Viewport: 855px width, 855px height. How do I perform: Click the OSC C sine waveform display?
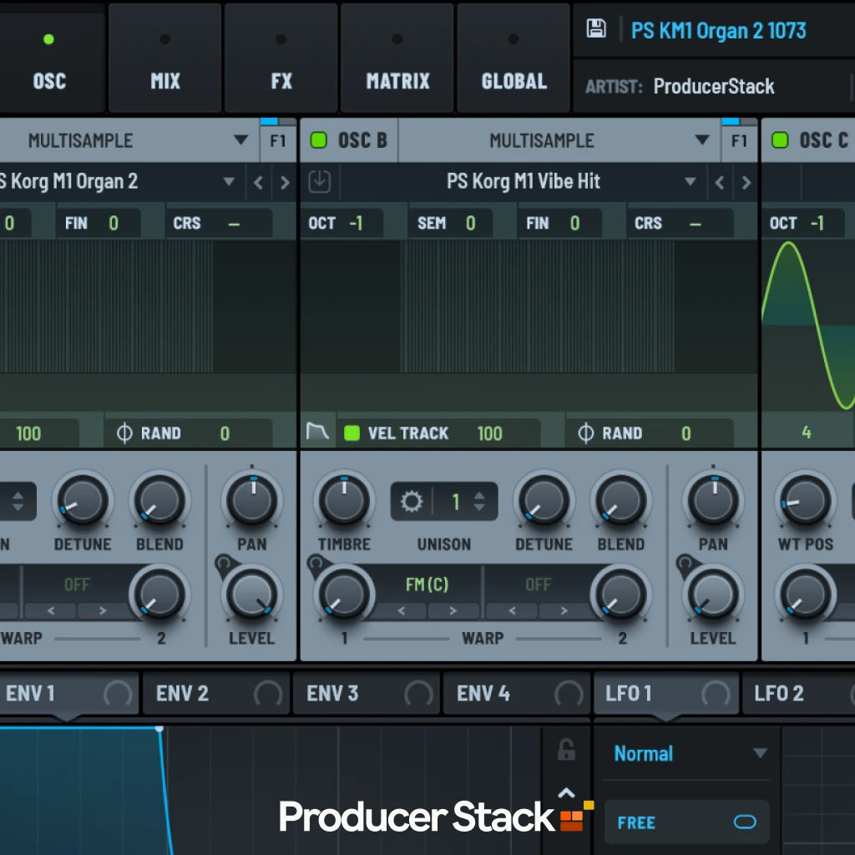coord(808,326)
